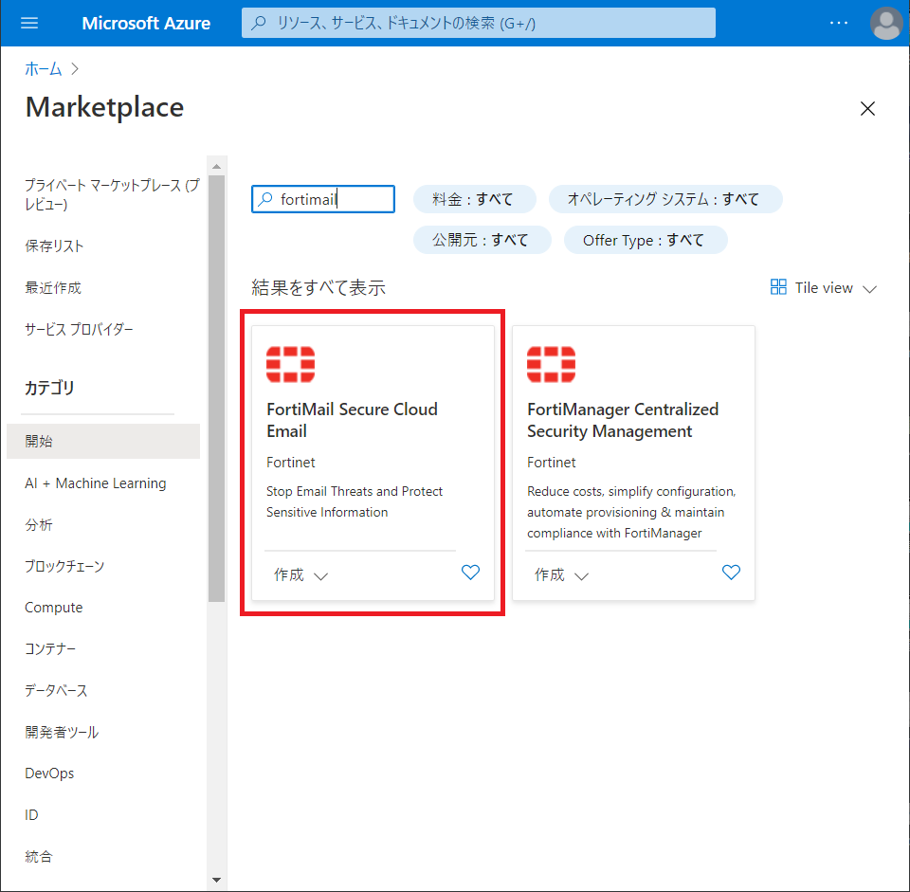The height and width of the screenshot is (892, 910).
Task: Select the Compute category
Action: tap(53, 608)
